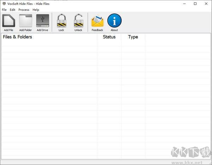Open the Help menu
Screen dimensions: 212x165
(36, 10)
